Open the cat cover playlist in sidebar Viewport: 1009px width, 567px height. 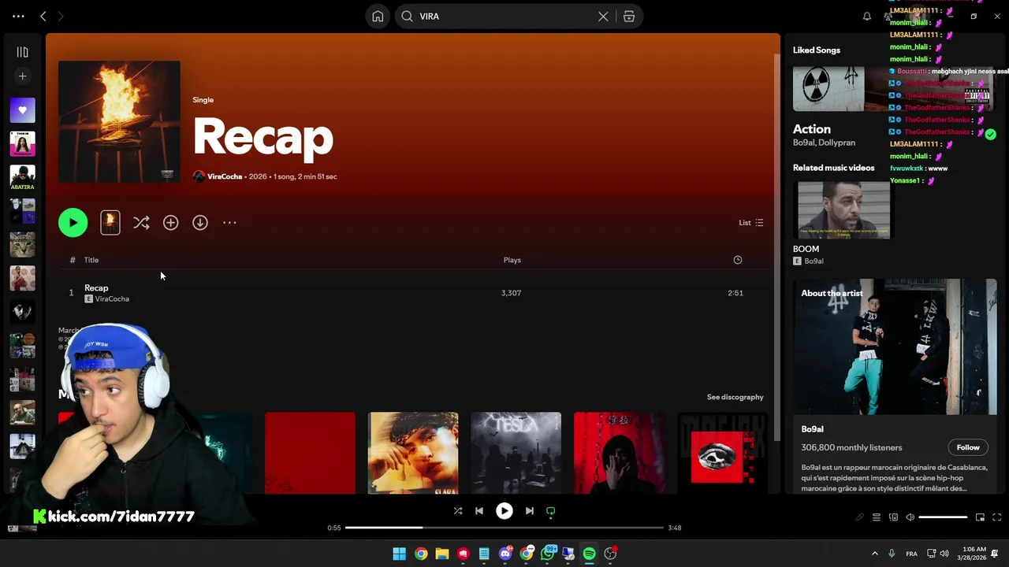[x=22, y=244]
